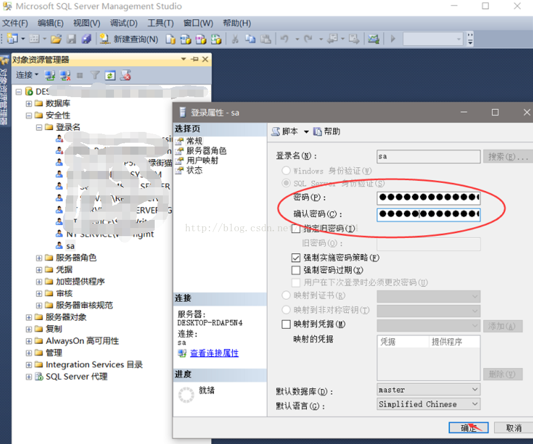Select mapped to asymmetric key (映射到非对称密钥) radio
Screen dimensions: 533x444
point(286,310)
